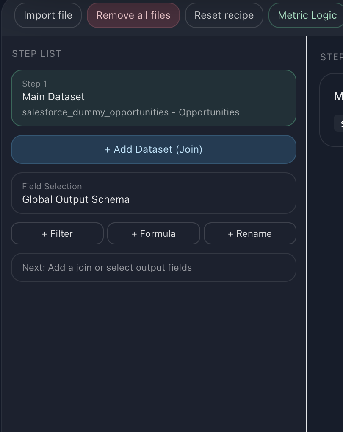The height and width of the screenshot is (432, 343).
Task: Click the 'Step 1' label
Action: (x=35, y=84)
